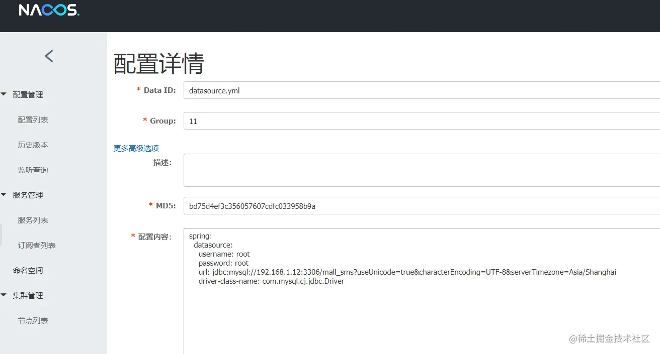Click the driver-class-name line
Image resolution: width=660 pixels, height=354 pixels.
[271, 281]
